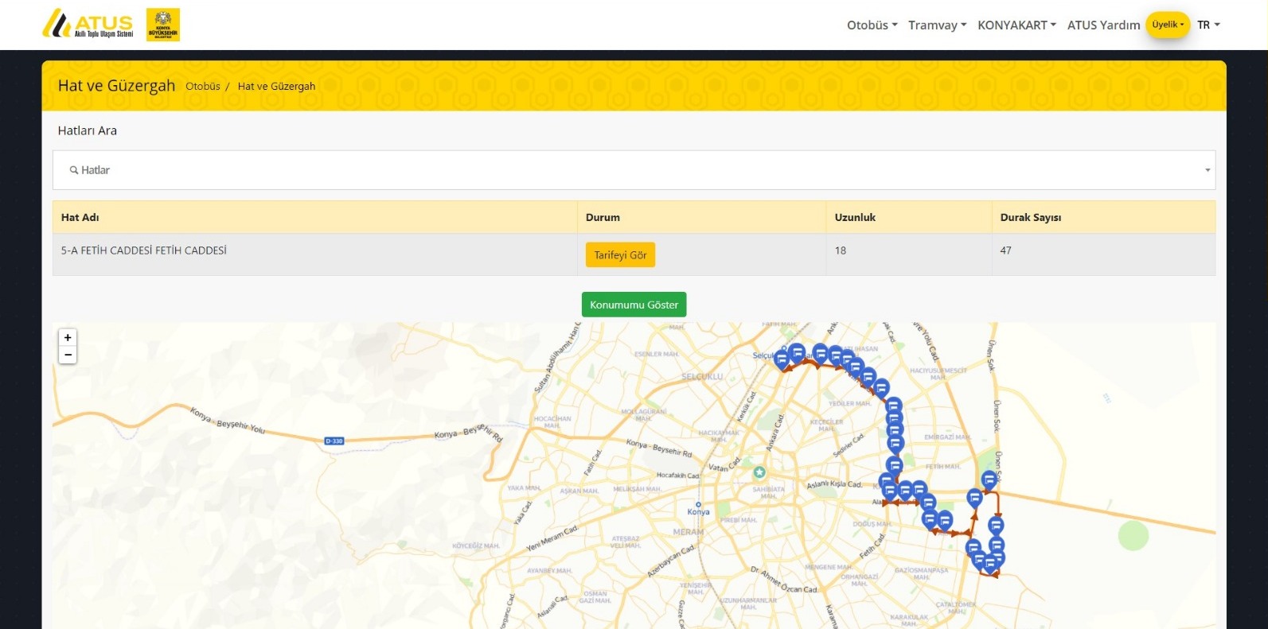Image resolution: width=1268 pixels, height=629 pixels.
Task: Focus the Hatlar search input field
Action: tap(634, 170)
